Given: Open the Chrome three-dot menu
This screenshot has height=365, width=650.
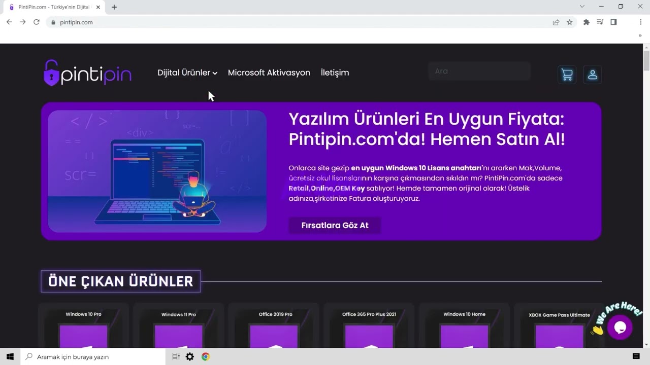Looking at the screenshot, I should click(x=641, y=22).
